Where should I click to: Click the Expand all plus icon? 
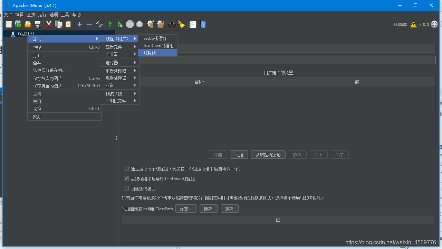(x=80, y=24)
